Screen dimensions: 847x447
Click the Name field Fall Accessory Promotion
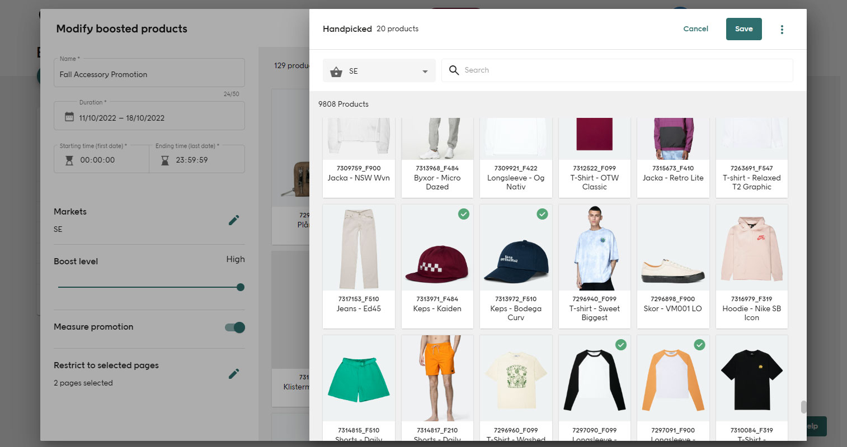[149, 73]
